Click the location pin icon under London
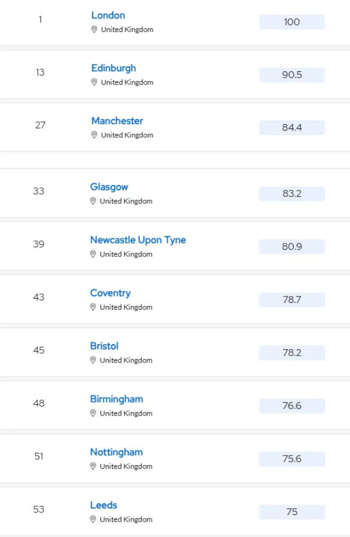The height and width of the screenshot is (537, 350). click(x=94, y=29)
